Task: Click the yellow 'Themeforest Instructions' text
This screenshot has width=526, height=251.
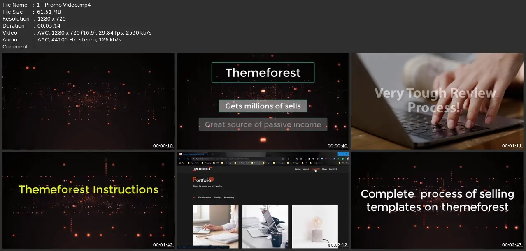Action: tap(88, 189)
